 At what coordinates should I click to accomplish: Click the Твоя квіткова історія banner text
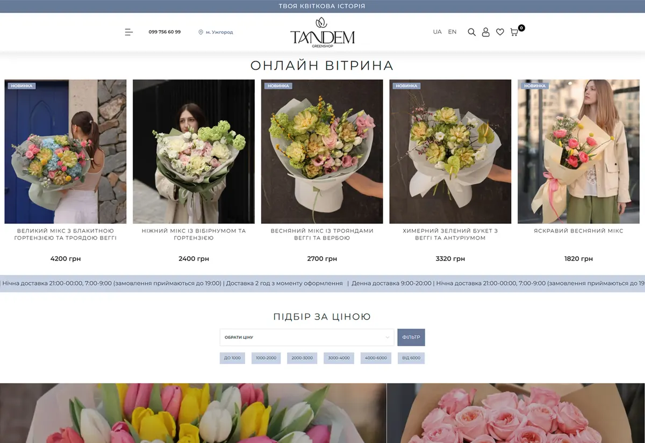pyautogui.click(x=322, y=6)
